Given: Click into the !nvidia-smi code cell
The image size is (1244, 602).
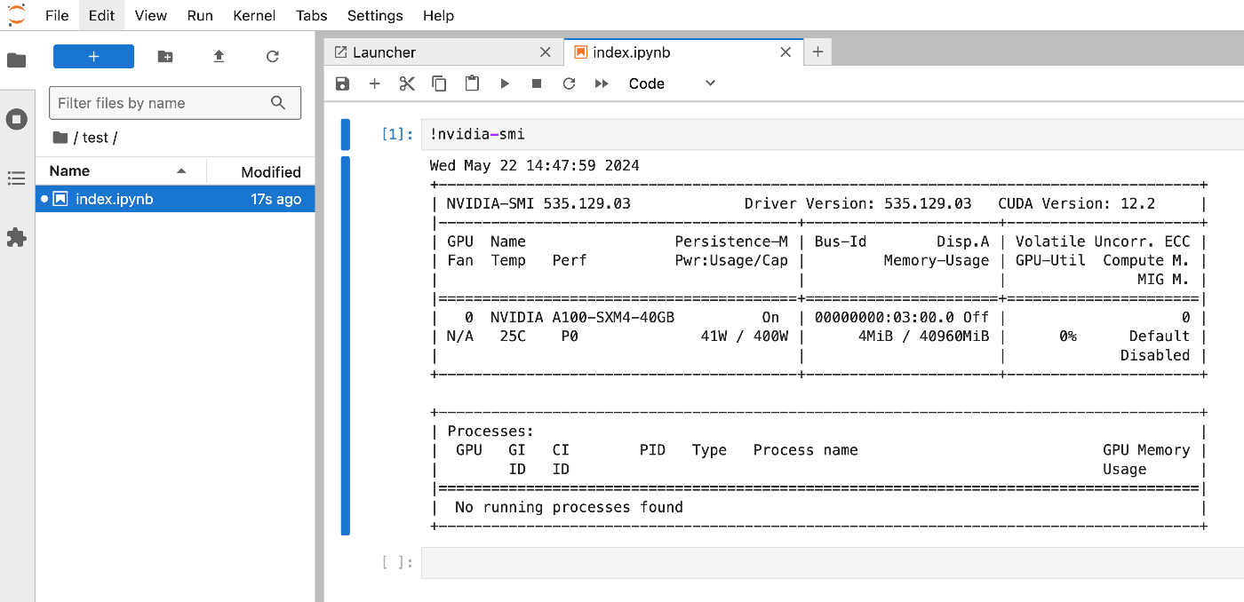Looking at the screenshot, I should click(832, 135).
